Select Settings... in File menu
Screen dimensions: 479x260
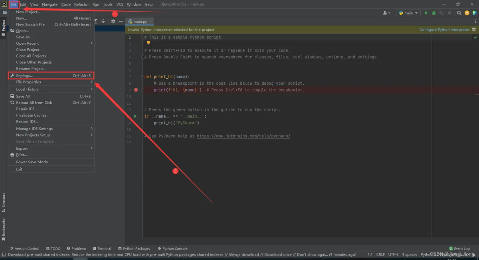coord(51,75)
